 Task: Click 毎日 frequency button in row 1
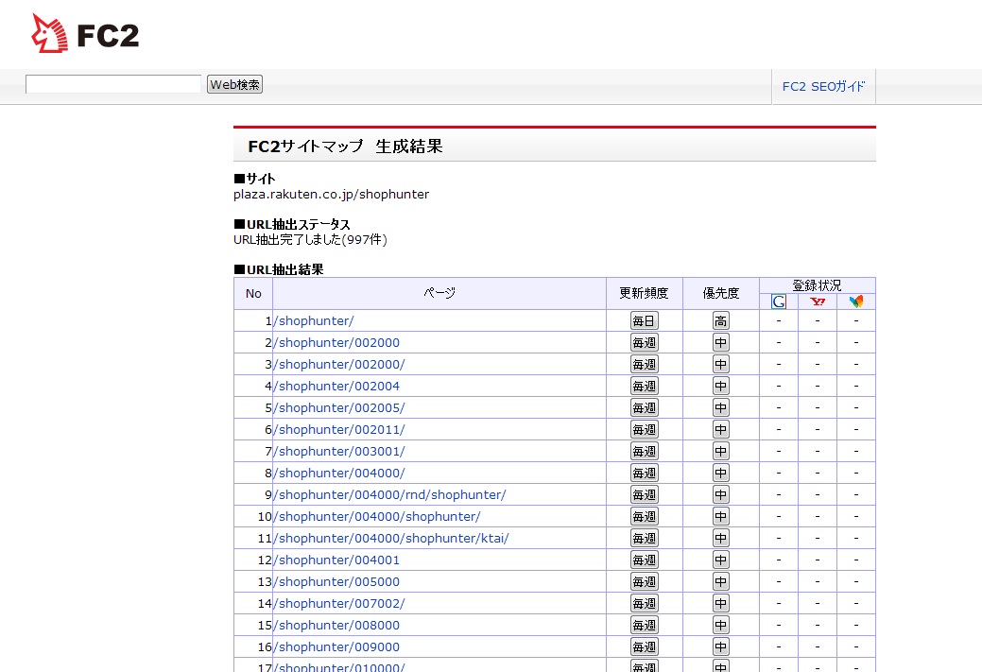[x=644, y=321]
